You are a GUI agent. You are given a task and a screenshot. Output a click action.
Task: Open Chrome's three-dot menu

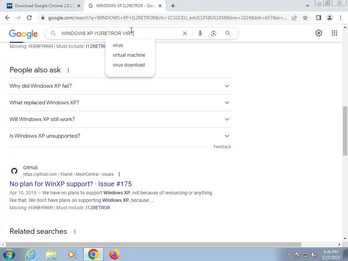tap(341, 18)
